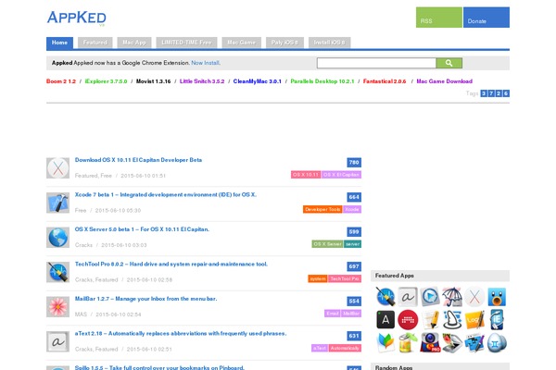Open the CleanMyMac 3.0.1 link
The image size is (556, 370).
click(258, 81)
